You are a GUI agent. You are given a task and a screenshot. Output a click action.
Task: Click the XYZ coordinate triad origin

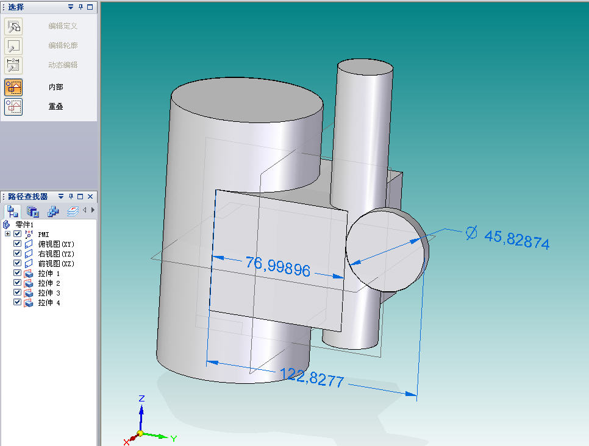click(140, 434)
